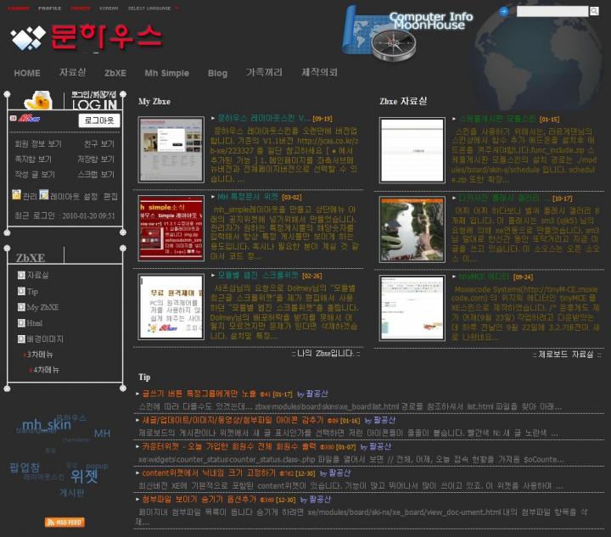611x537 pixels.
Task: Click the arrow icon next to 자료실 in sidebar
Action: point(21,276)
